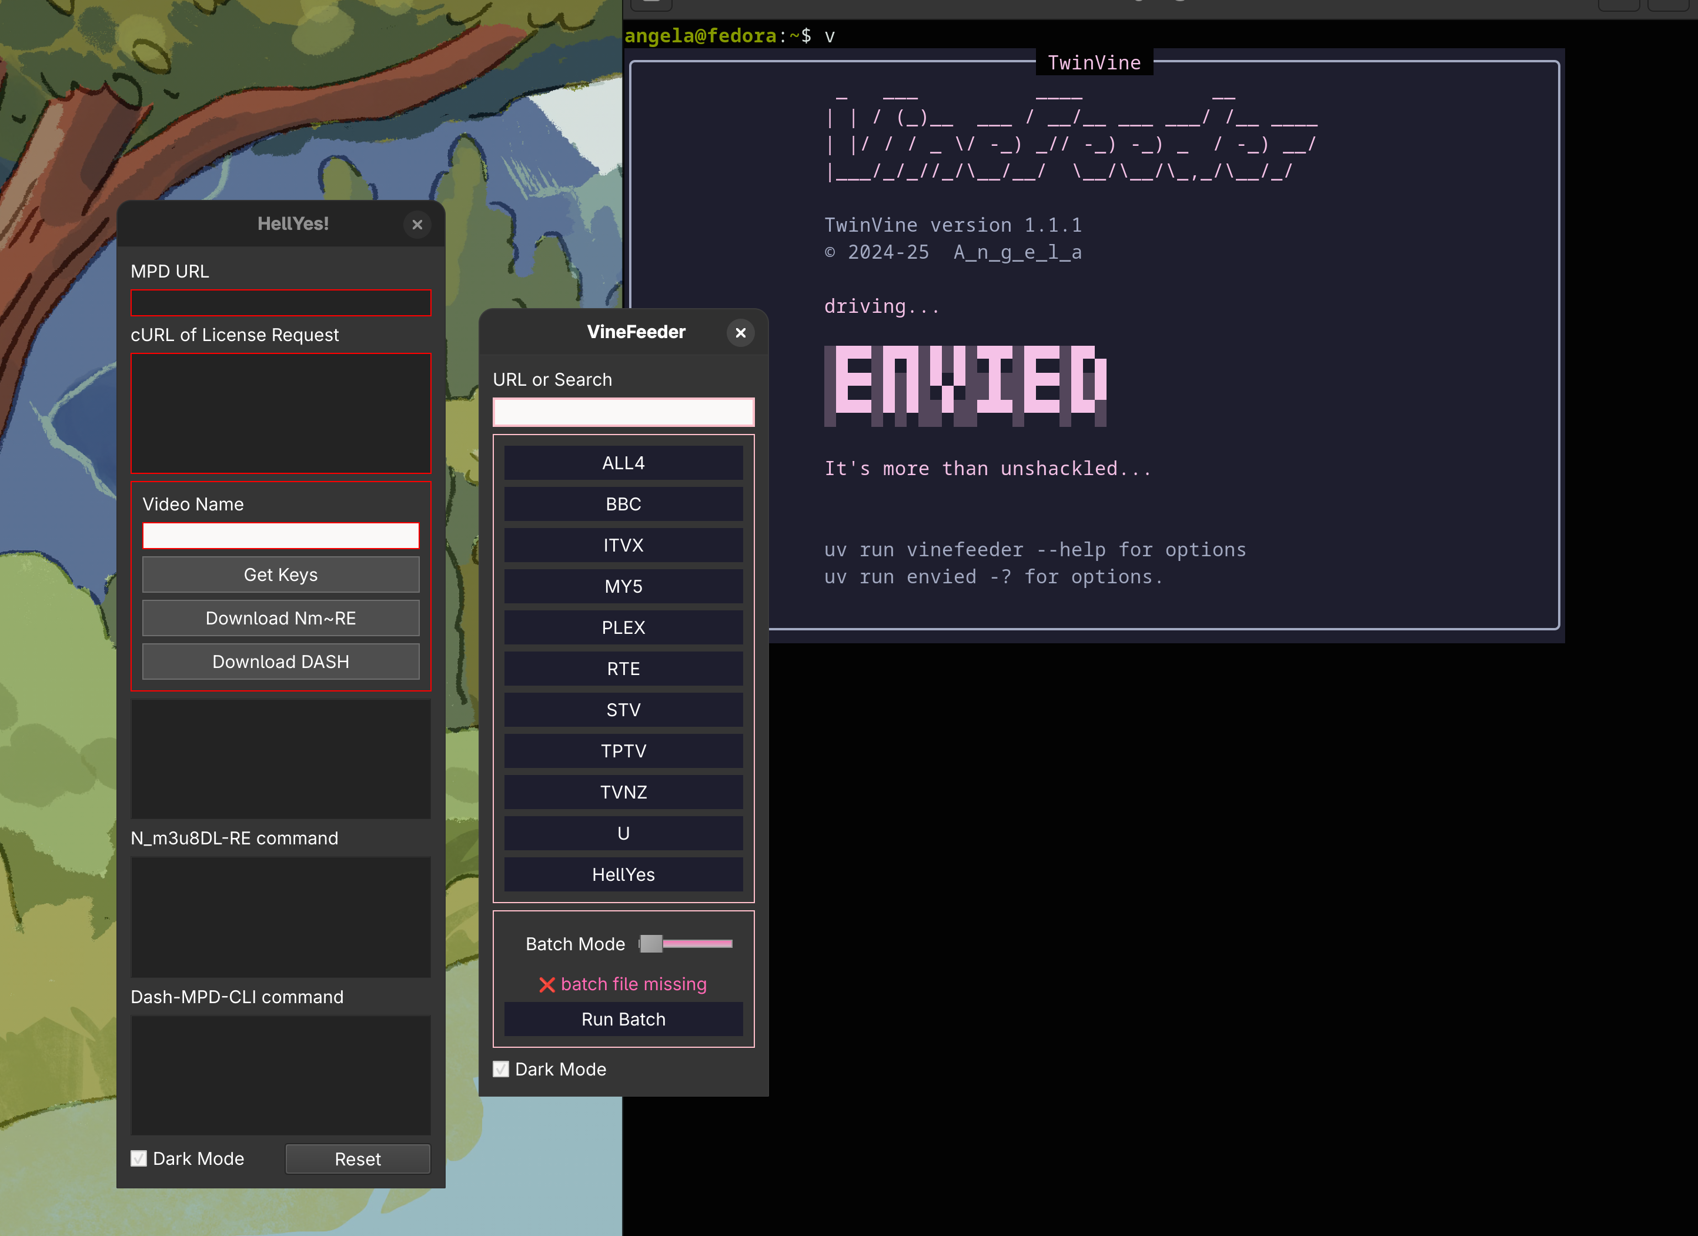Focus the MPD URL input field
Screen dimensions: 1698x1236
[281, 303]
